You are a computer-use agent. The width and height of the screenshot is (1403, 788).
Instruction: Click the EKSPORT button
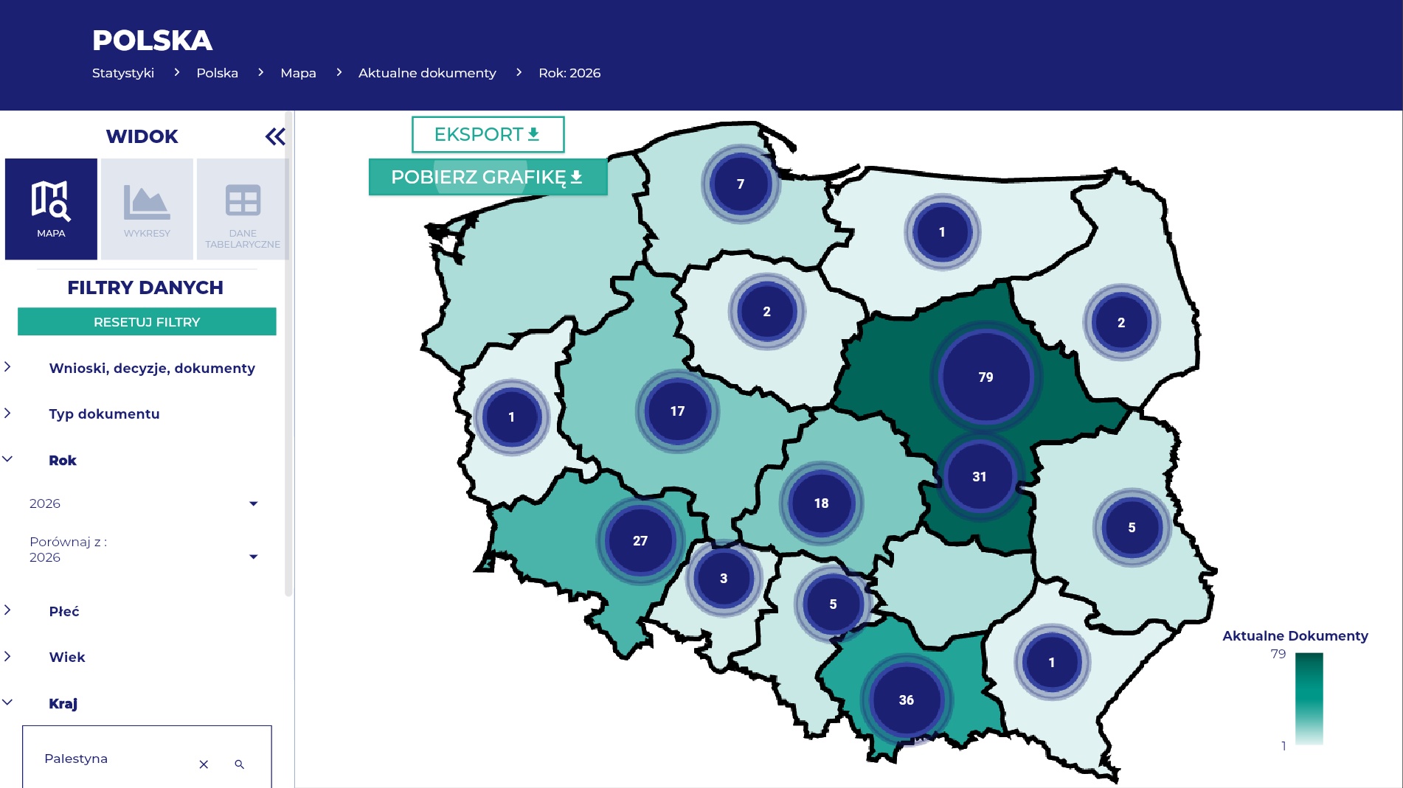pos(488,135)
